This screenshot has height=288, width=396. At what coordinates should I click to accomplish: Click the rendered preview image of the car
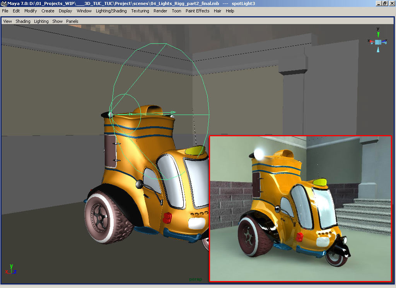pyautogui.click(x=300, y=208)
